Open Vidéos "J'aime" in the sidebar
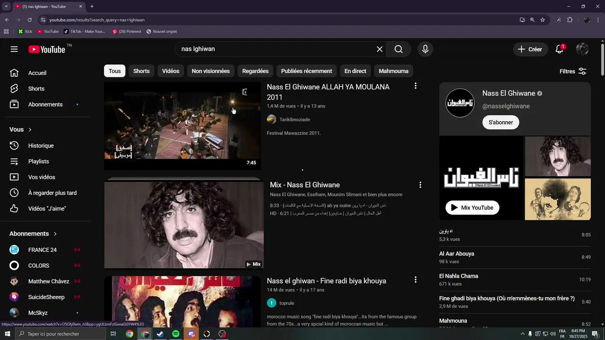Image resolution: width=605 pixels, height=340 pixels. pos(47,208)
